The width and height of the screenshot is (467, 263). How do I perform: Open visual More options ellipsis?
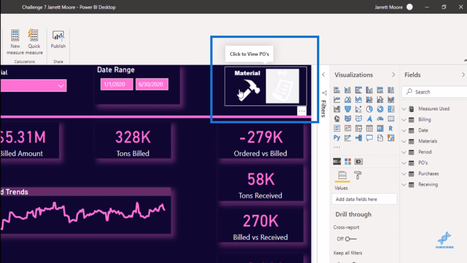[x=302, y=111]
